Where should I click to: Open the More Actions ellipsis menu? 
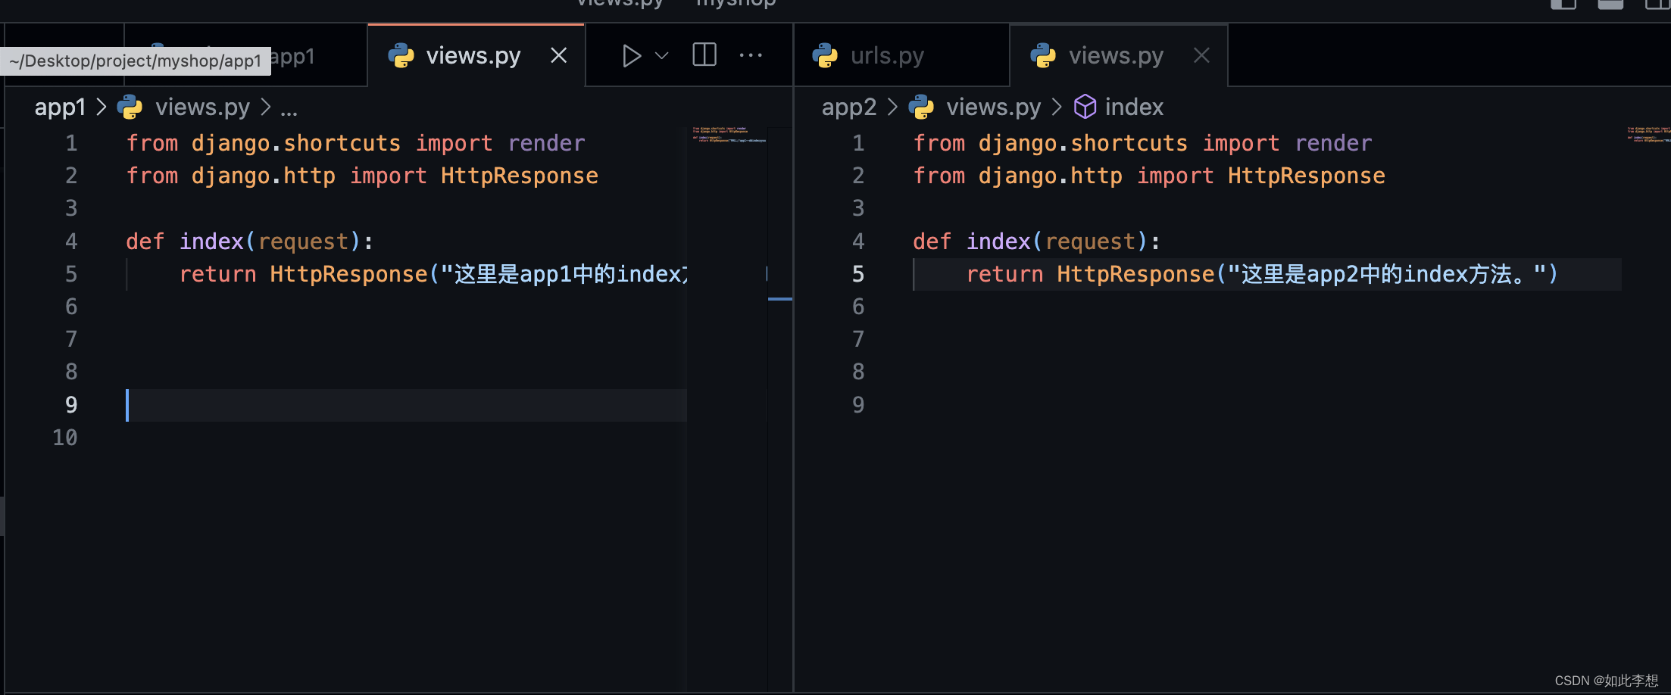(751, 55)
